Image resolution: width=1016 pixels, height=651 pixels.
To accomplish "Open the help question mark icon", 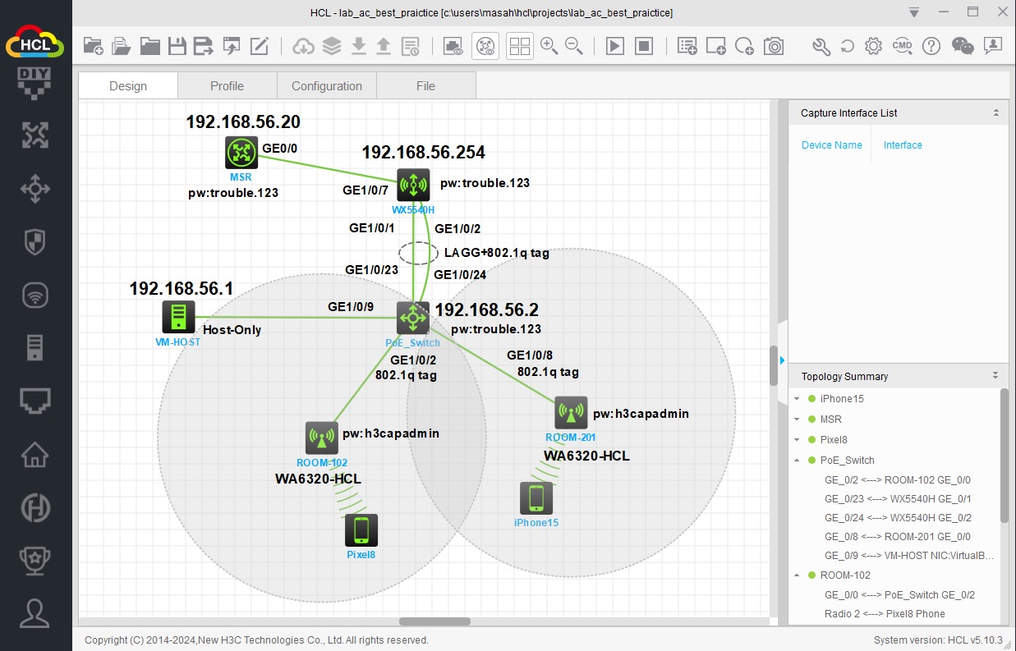I will 931,46.
